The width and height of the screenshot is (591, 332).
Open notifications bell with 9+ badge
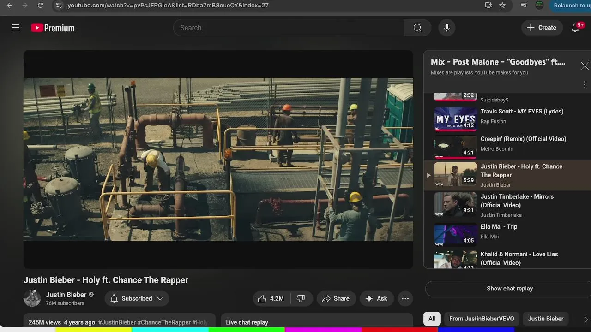point(575,28)
